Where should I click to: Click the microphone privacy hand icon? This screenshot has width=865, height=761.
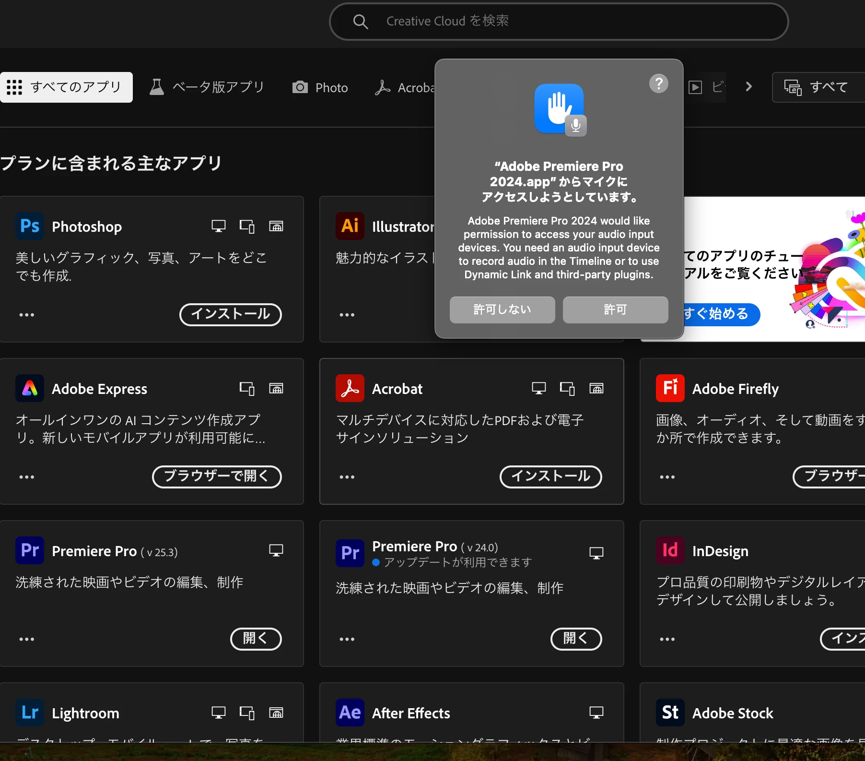tap(560, 110)
